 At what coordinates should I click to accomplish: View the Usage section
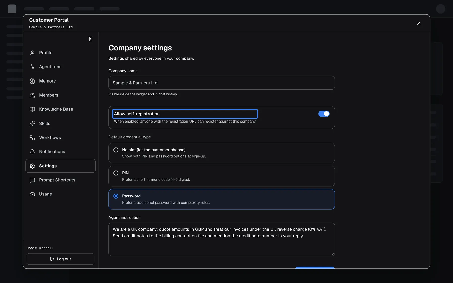click(x=60, y=194)
